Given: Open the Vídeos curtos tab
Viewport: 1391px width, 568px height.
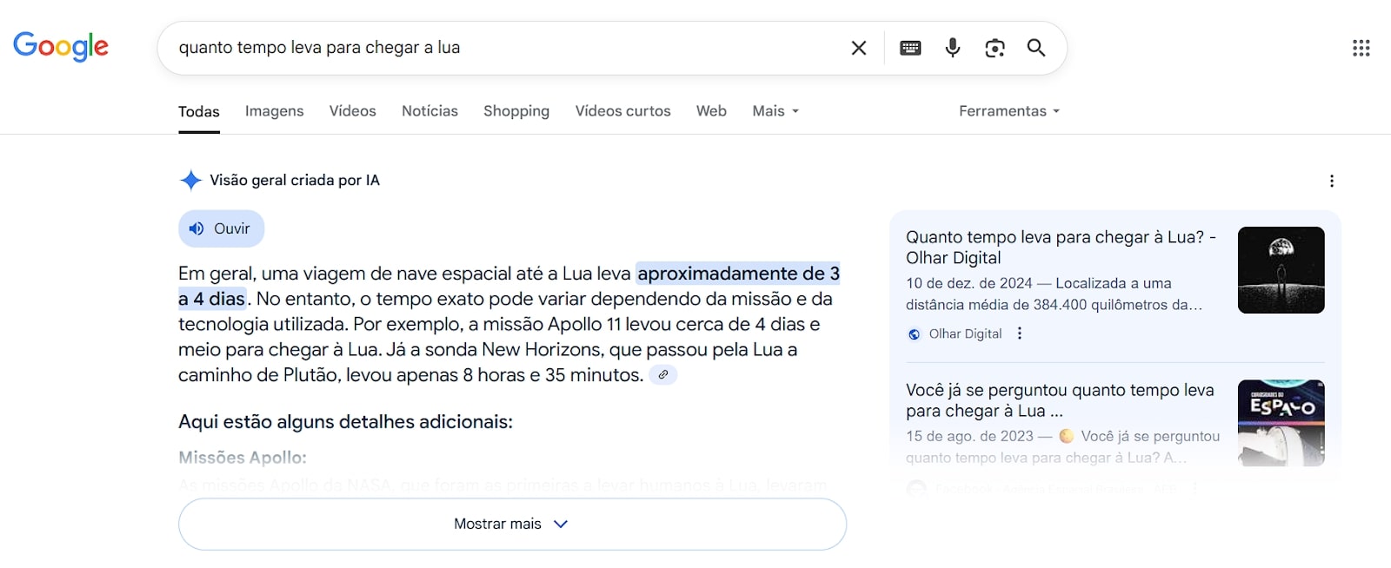Looking at the screenshot, I should (623, 111).
